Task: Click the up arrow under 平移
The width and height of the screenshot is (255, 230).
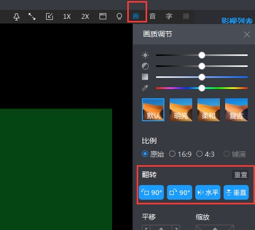Action: pyautogui.click(x=161, y=228)
